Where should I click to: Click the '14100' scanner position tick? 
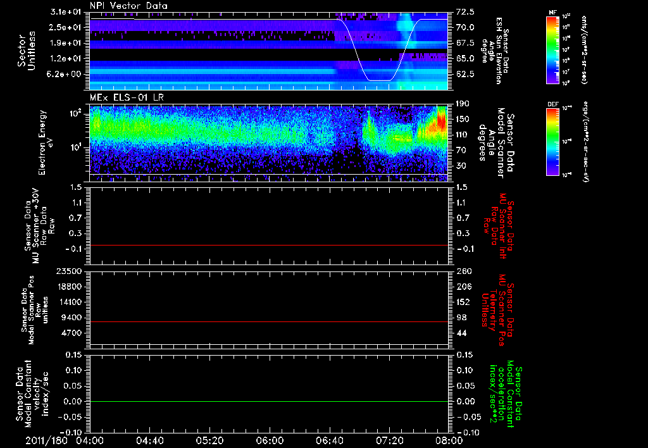tap(70, 302)
